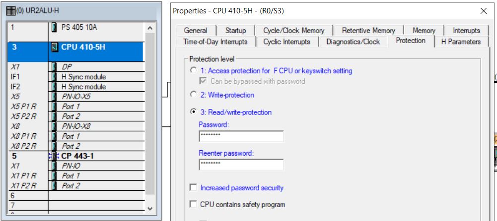
Task: Click the DP interface icon in row X1
Action: tap(54, 67)
